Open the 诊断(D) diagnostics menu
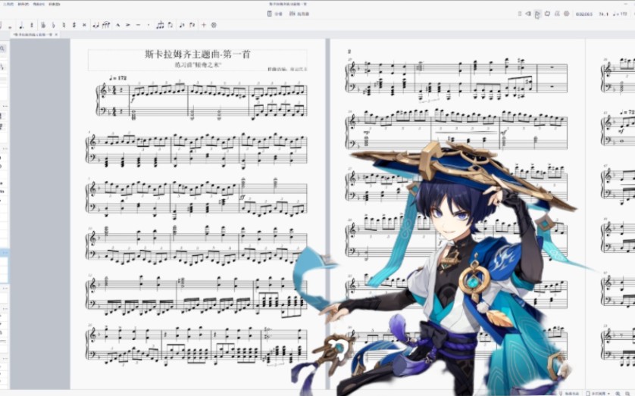Image resolution: width=635 pixels, height=396 pixels. pyautogui.click(x=55, y=4)
